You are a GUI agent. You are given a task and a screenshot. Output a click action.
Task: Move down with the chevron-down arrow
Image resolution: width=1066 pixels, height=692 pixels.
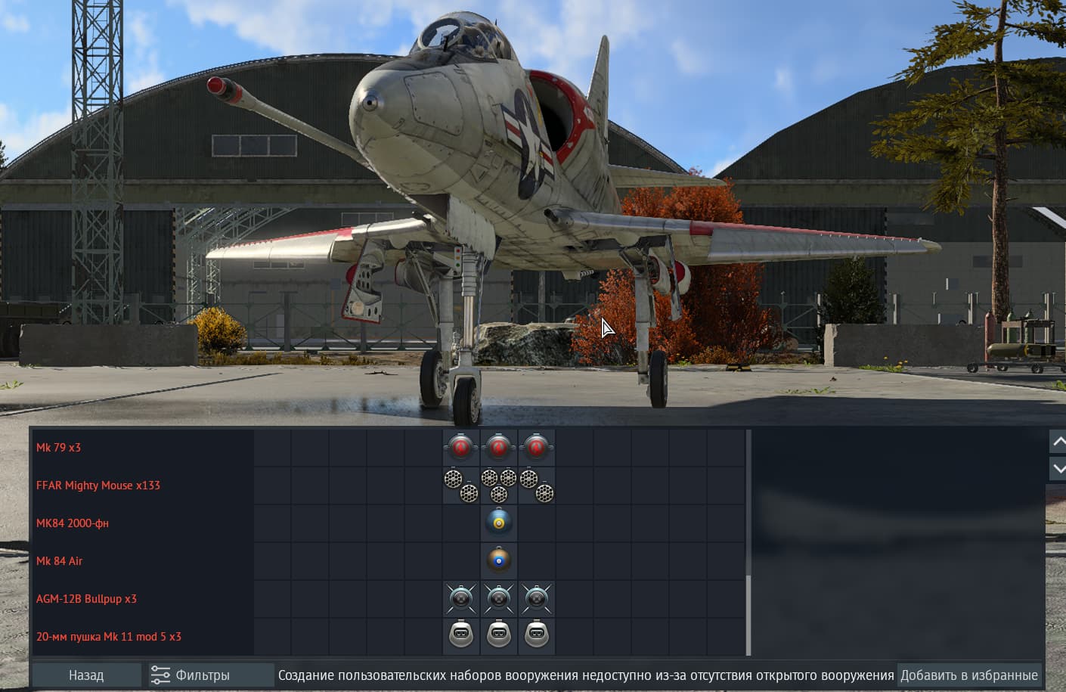(1058, 469)
